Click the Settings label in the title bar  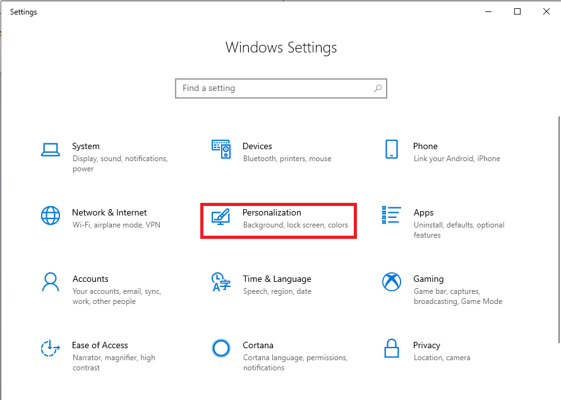[x=23, y=11]
